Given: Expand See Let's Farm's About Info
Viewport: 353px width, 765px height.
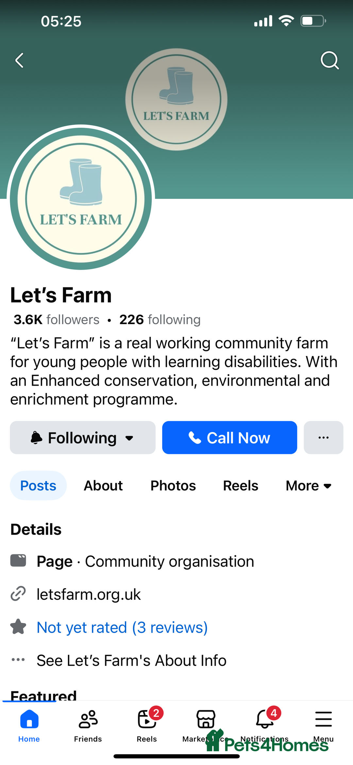Looking at the screenshot, I should point(131,660).
